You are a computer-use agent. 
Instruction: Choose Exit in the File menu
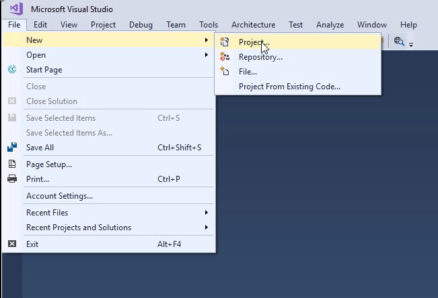[108, 244]
